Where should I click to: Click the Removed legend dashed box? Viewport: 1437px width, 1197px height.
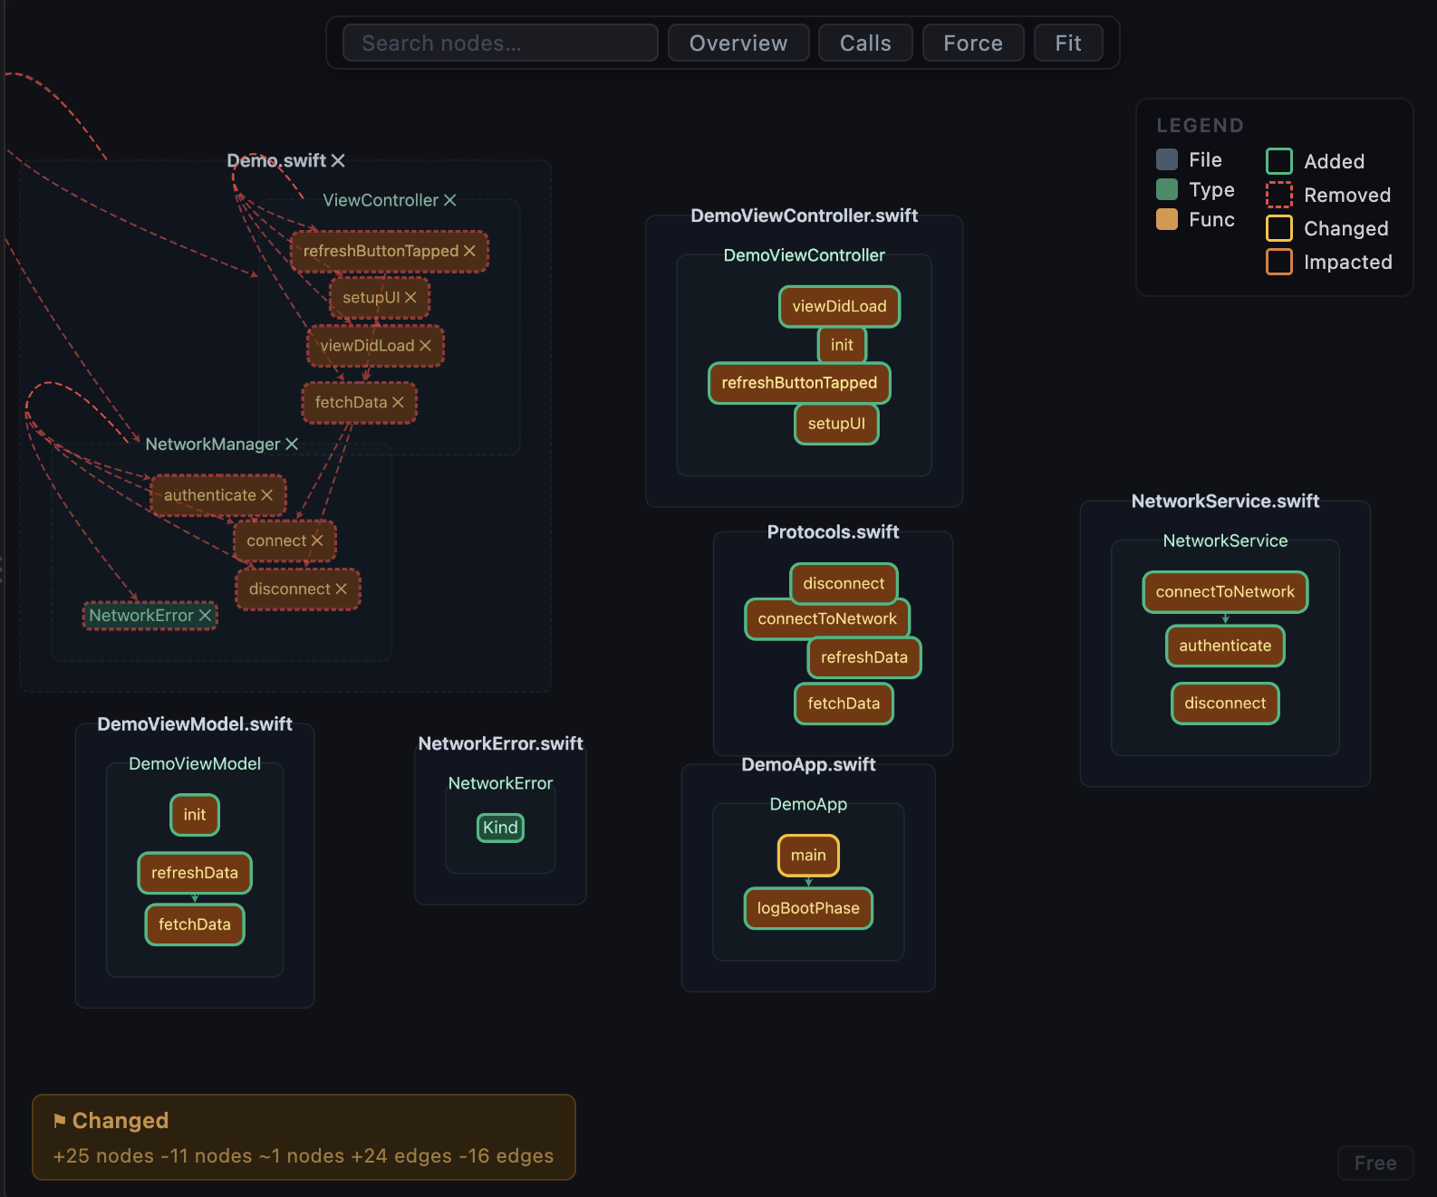coord(1279,195)
